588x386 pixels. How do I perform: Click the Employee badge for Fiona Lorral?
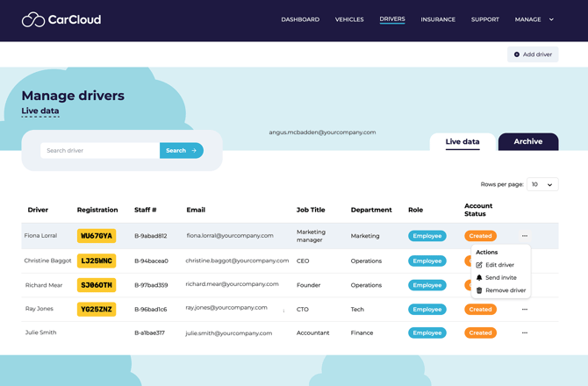[427, 236]
